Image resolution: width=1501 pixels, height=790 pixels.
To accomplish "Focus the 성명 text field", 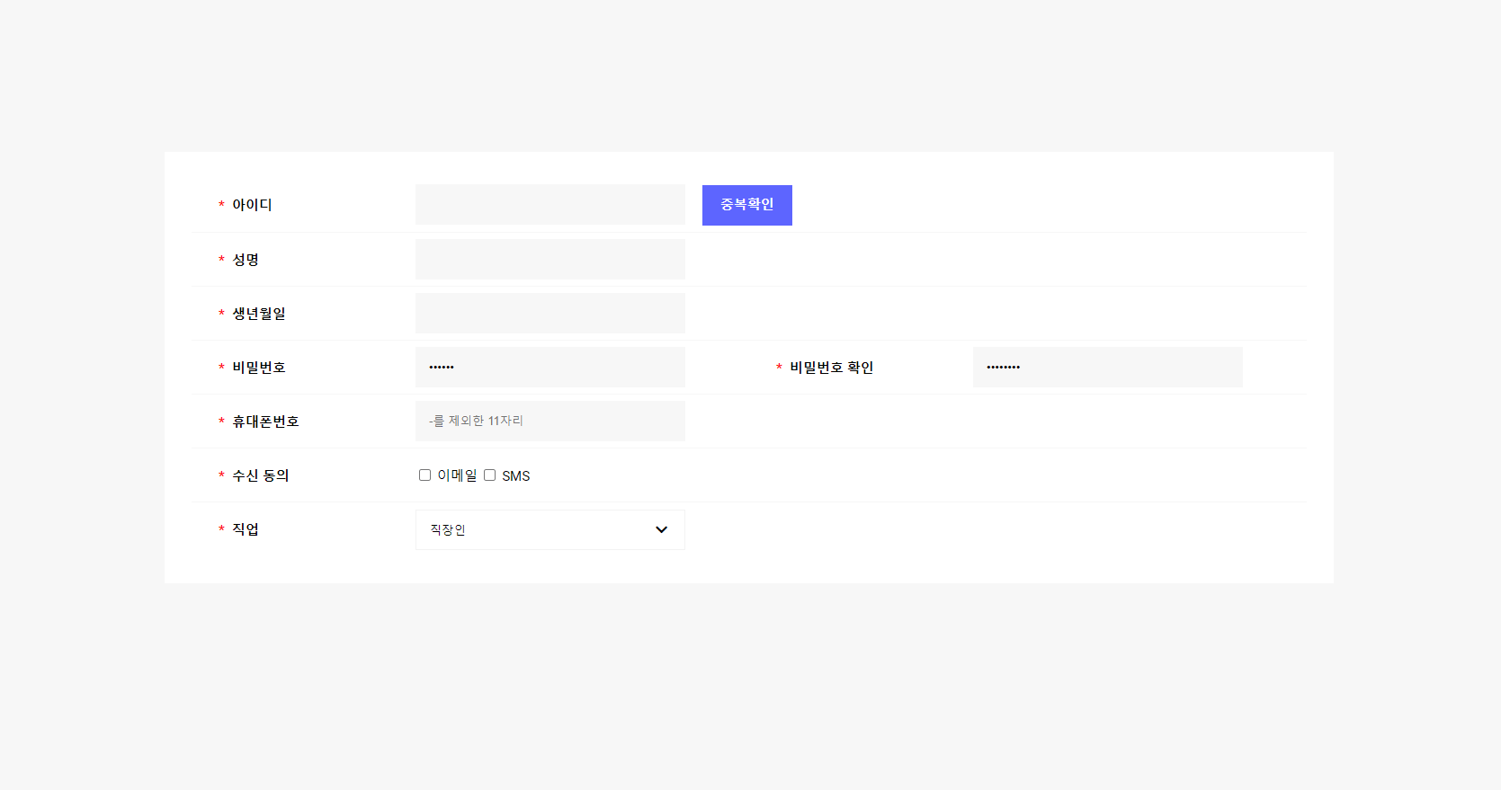I will tap(549, 259).
